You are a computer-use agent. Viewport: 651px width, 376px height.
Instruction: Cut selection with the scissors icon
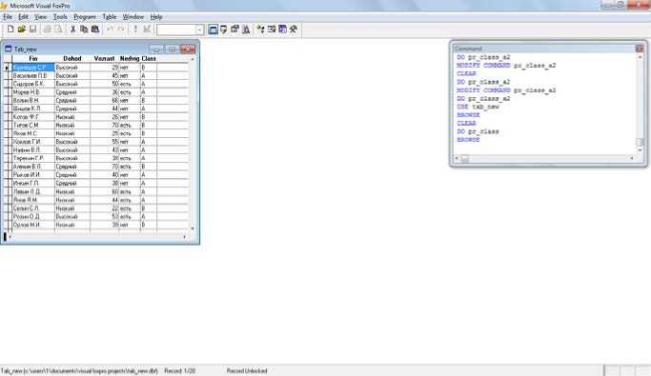coord(72,29)
